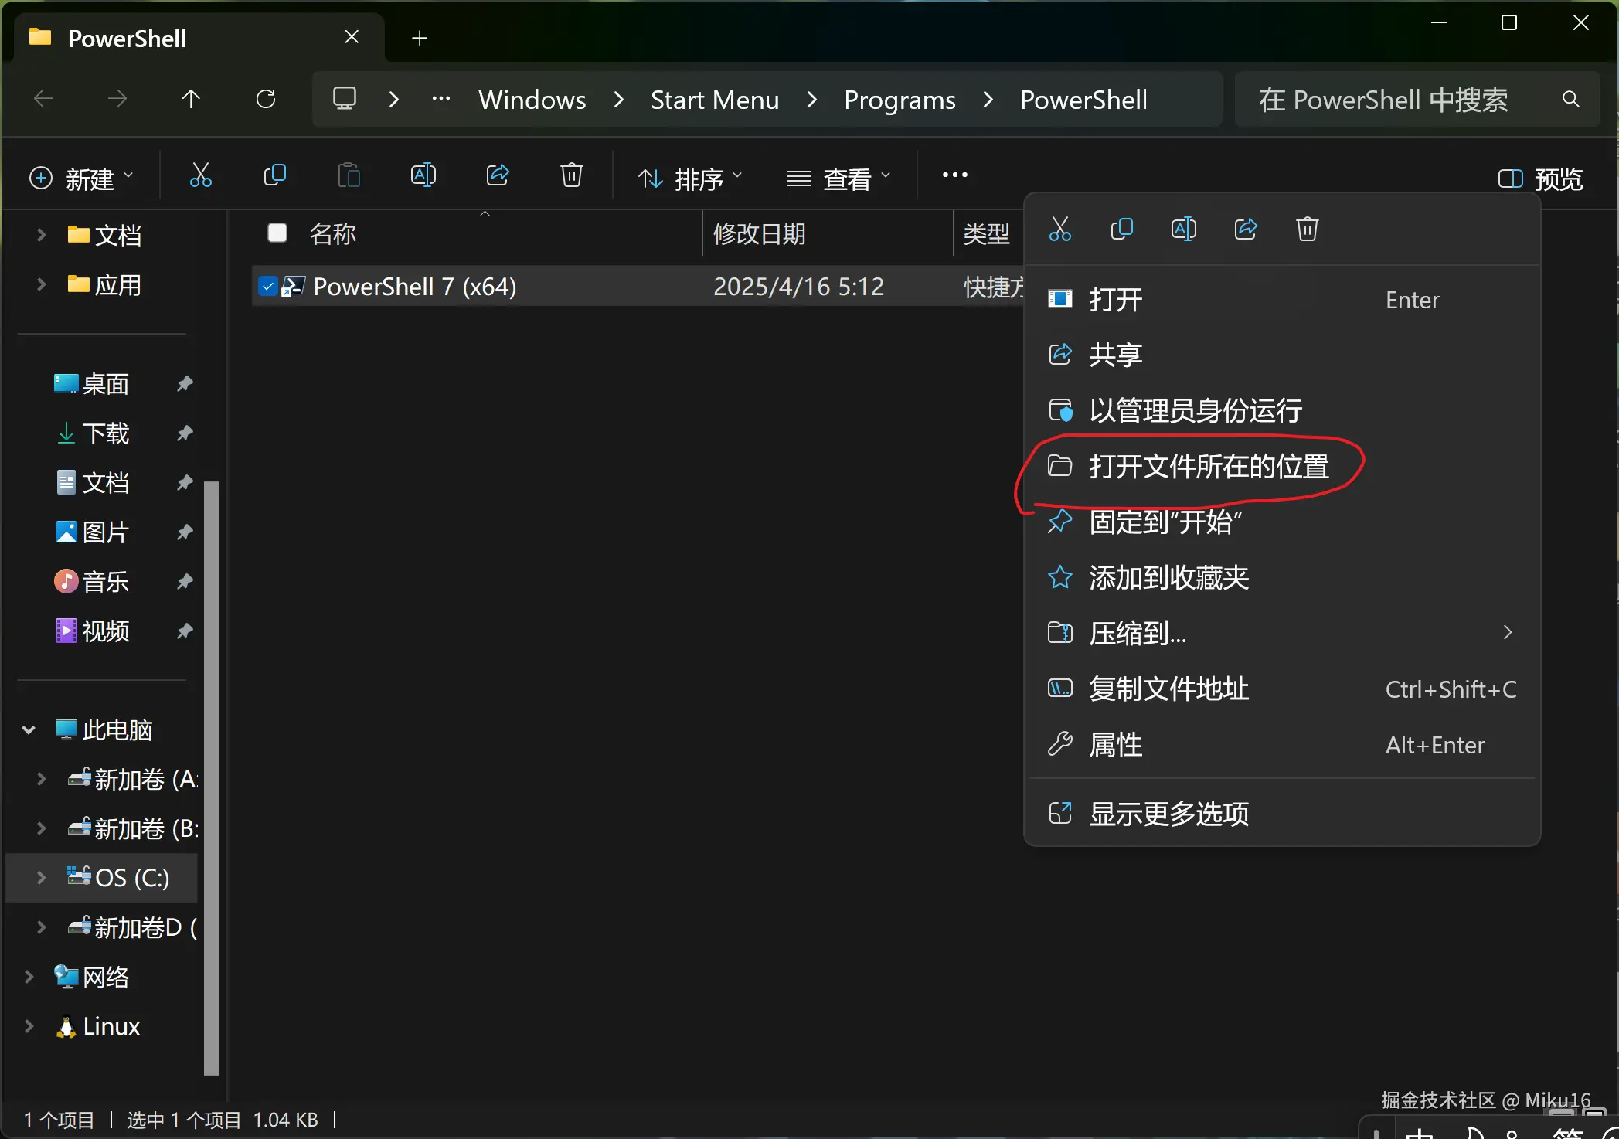Uncheck the PowerShell 7 (x64) item checkbox
The height and width of the screenshot is (1139, 1619).
pyautogui.click(x=267, y=287)
